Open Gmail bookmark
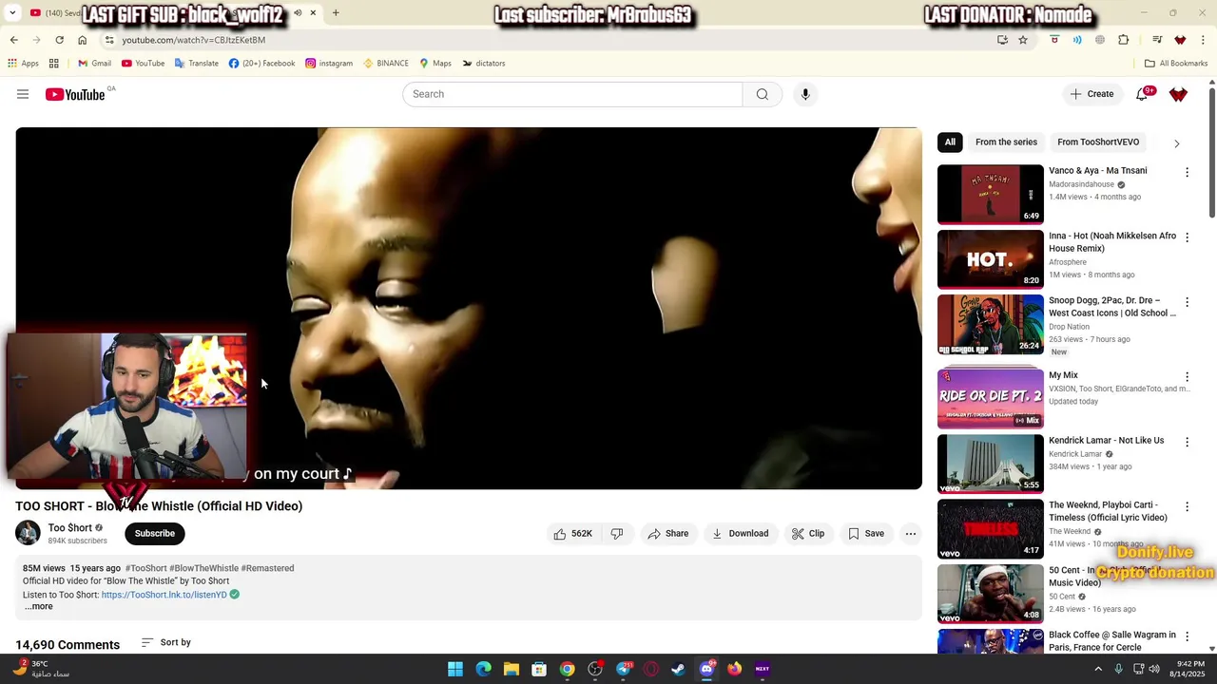This screenshot has height=684, width=1217. point(95,64)
